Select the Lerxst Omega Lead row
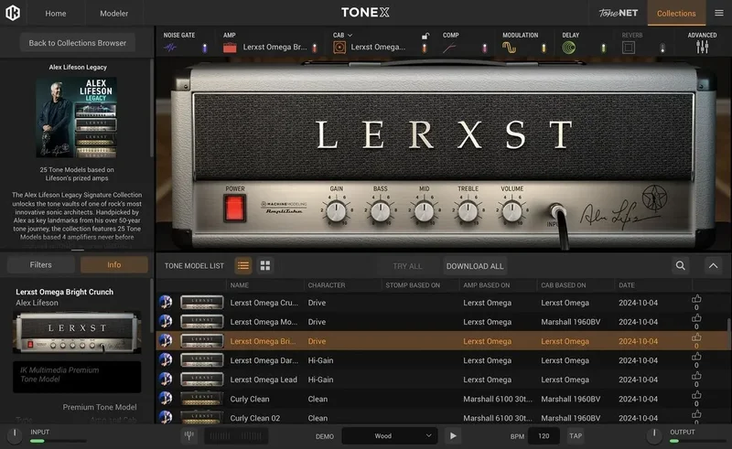The image size is (732, 449). pos(443,380)
